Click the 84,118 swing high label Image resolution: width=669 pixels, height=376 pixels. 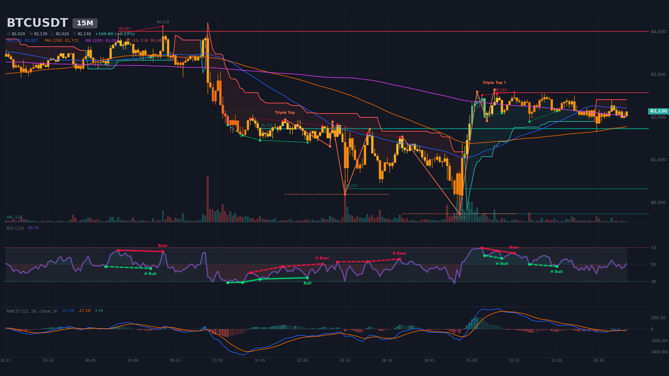pyautogui.click(x=163, y=22)
